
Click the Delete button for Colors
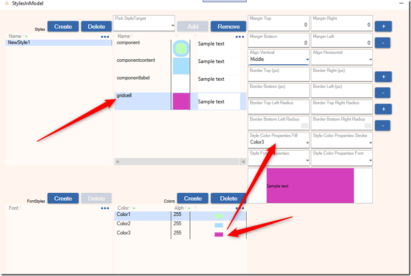(x=229, y=198)
